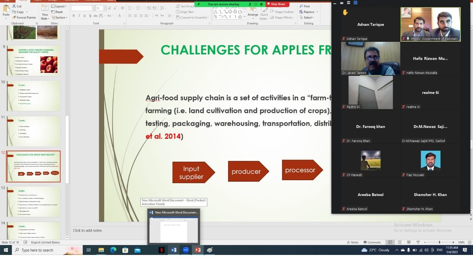Expand the Layout dropdown
This screenshot has width=473, height=259.
60,6
